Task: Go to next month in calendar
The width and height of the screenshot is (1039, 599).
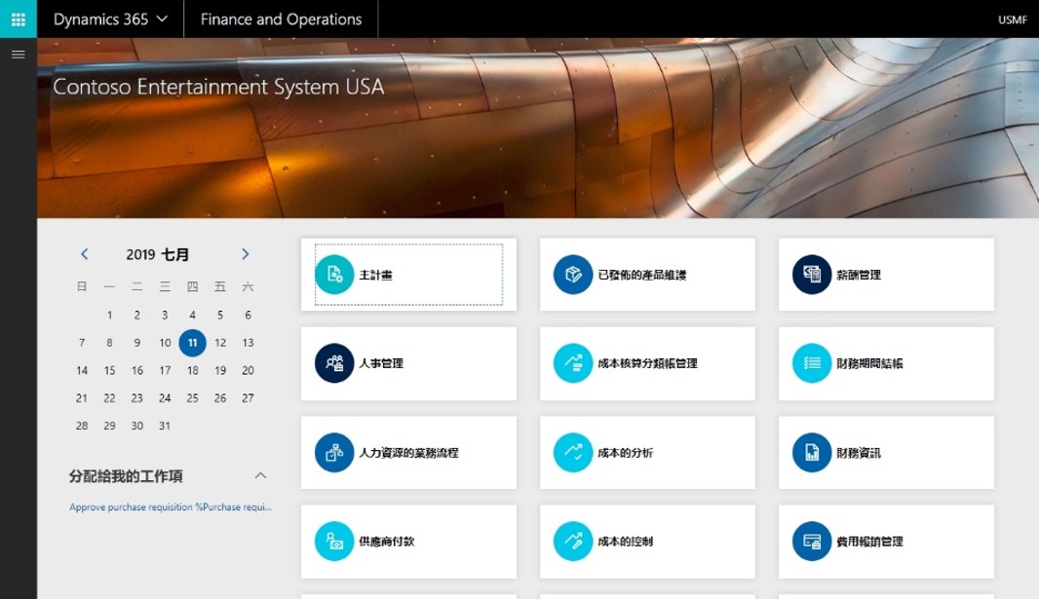Action: (x=246, y=253)
